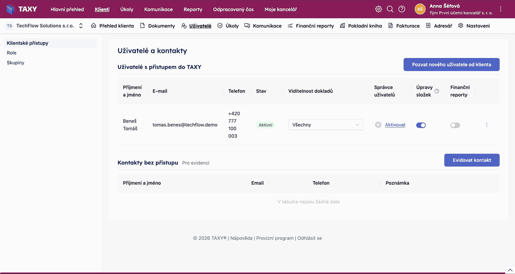This screenshot has height=274, width=515.
Task: Click the gray X icon beside Aktivovat
Action: tap(378, 125)
